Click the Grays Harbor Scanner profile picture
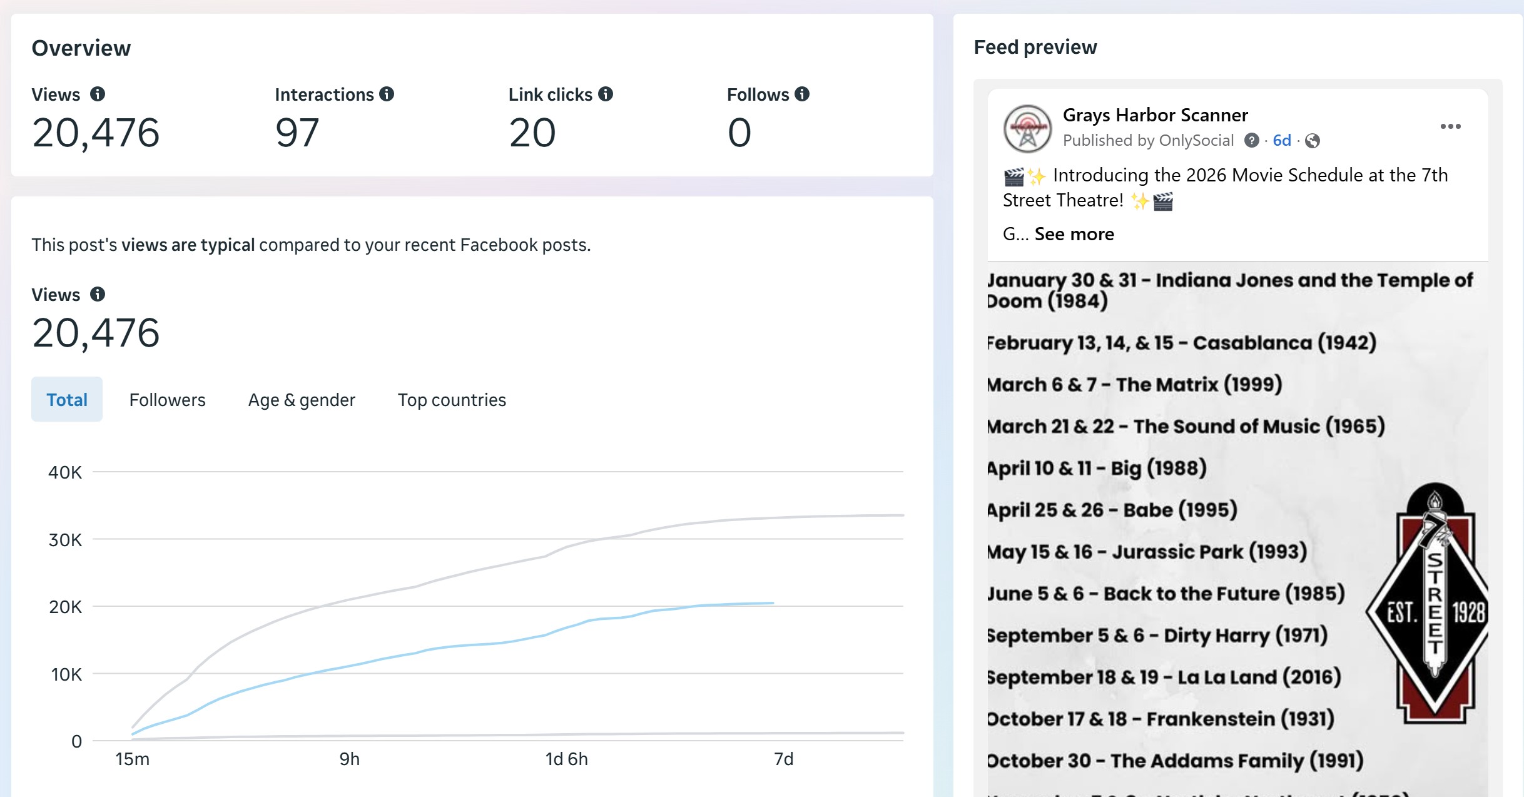This screenshot has height=797, width=1524. 1027,128
